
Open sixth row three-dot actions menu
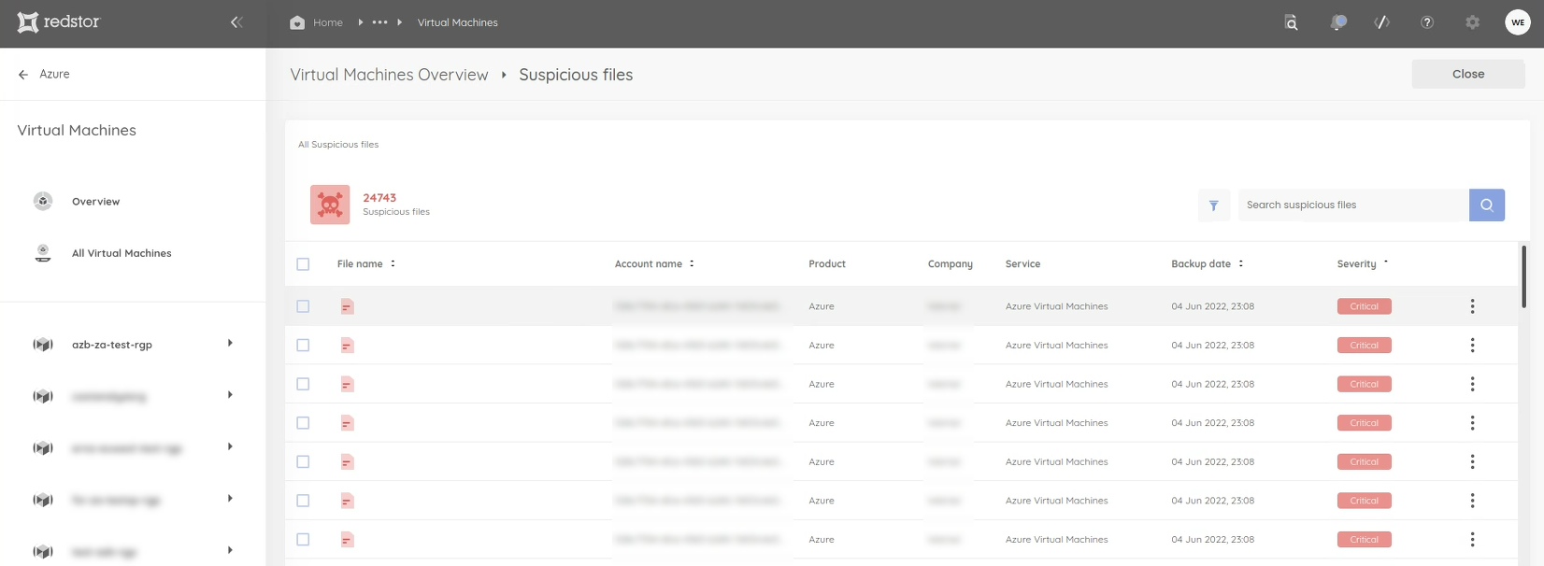(x=1472, y=501)
